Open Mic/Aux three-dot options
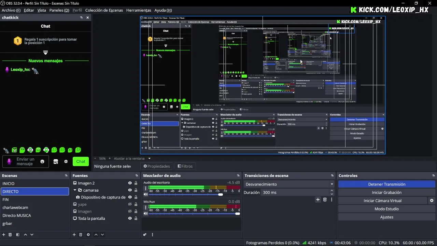Viewport: 437px width, 246px height. [145, 207]
